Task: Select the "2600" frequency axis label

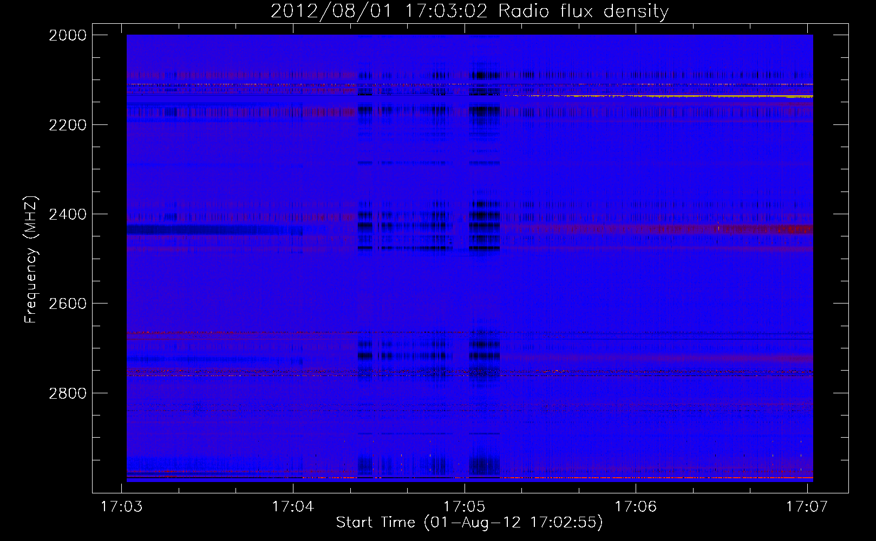Action: click(x=68, y=304)
